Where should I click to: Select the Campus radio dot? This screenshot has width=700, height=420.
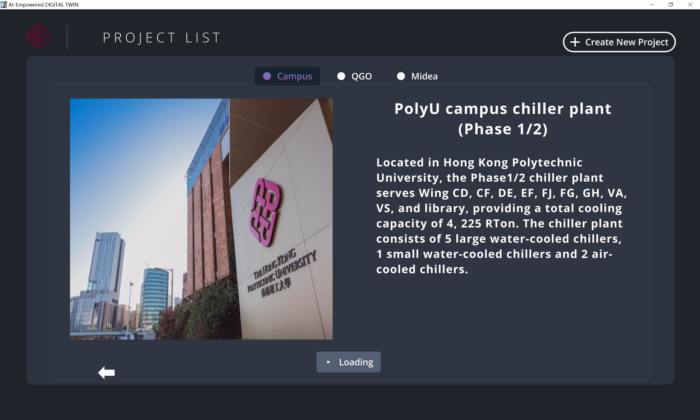click(x=267, y=76)
